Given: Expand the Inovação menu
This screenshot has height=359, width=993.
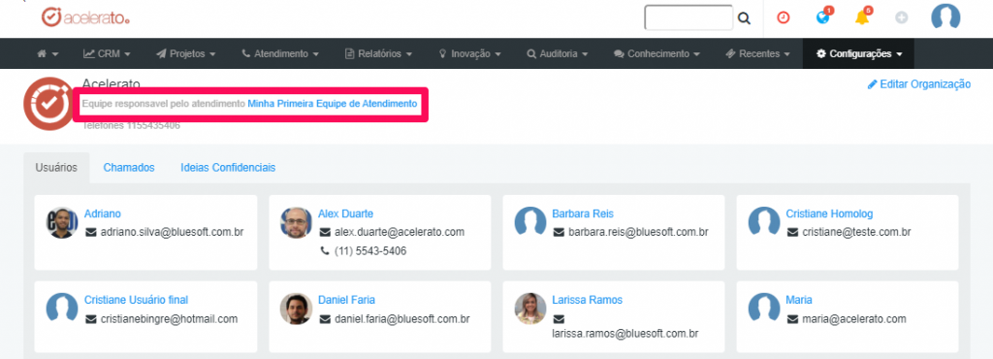Looking at the screenshot, I should pyautogui.click(x=470, y=53).
